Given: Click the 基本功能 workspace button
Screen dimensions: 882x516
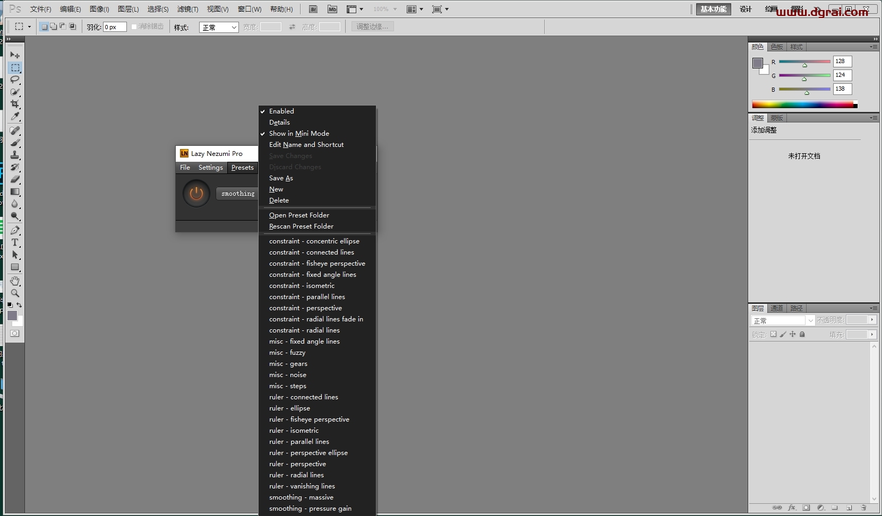Looking at the screenshot, I should coord(713,9).
